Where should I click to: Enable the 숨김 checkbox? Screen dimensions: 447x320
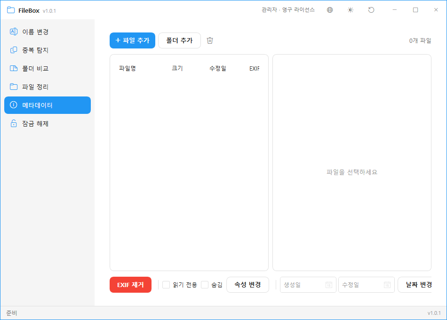[205, 285]
